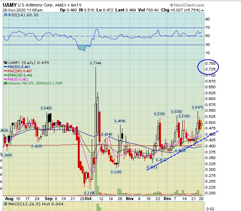241x211 pixels.
Task: Click the 'EMA(20) 0.441' legend entry
Action: (x=20, y=75)
